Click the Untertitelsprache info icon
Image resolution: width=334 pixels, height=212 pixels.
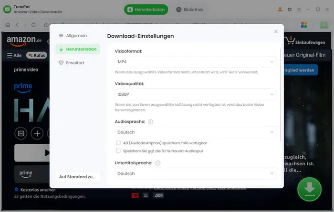click(157, 163)
